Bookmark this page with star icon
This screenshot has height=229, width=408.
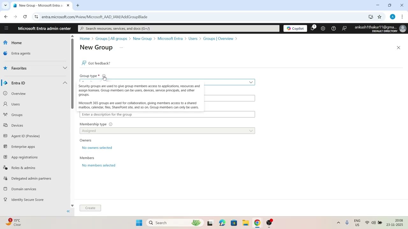point(379,17)
